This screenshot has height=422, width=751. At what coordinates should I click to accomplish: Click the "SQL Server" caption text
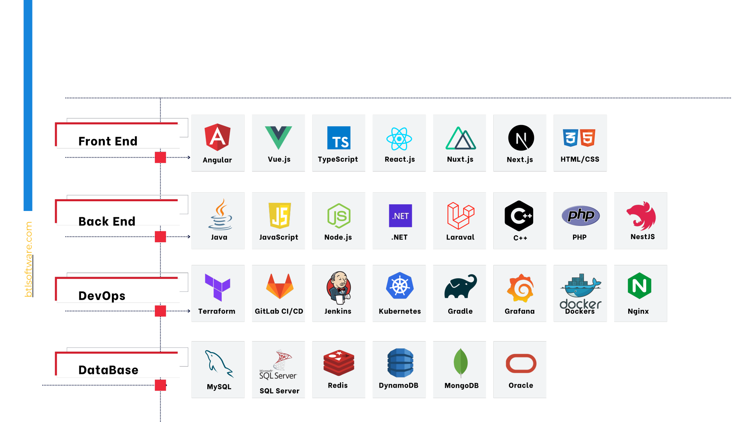pyautogui.click(x=279, y=391)
